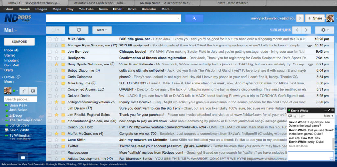Viewport: 337px width, 167px height.
Task: Tick the checkbox for Jon Bon Jovi email
Action: click(50, 52)
